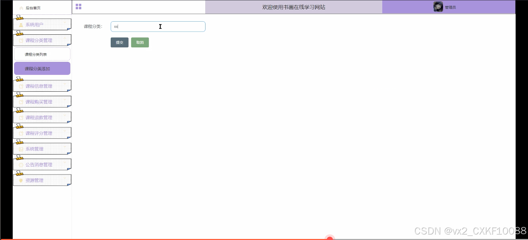The image size is (528, 240).
Task: Expand the 课程退款管理 chevron arrow
Action: coord(65,115)
